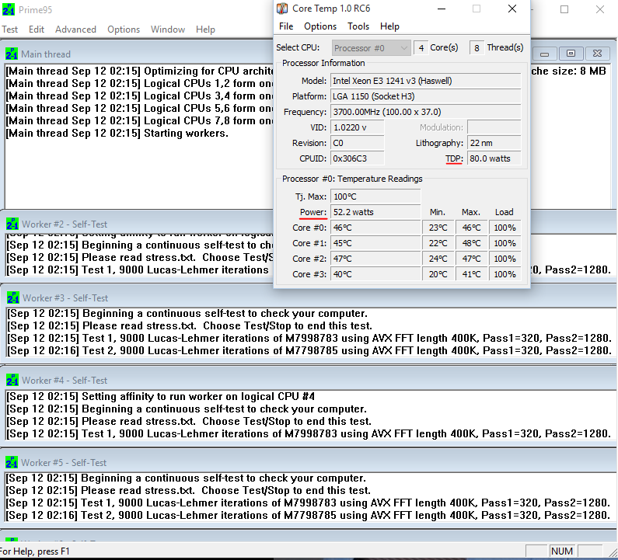Viewport: 618px width, 560px height.
Task: Click the Core Temp title bar icon
Action: 282,9
